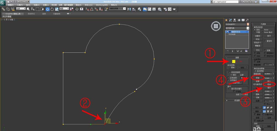Open the Material Editor icon
This screenshot has width=277, height=131.
pos(160,9)
